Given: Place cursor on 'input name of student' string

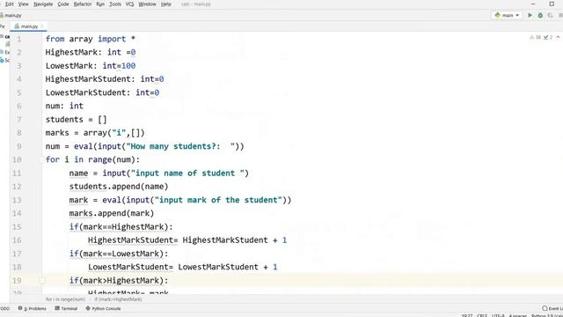Looking at the screenshot, I should 185,173.
